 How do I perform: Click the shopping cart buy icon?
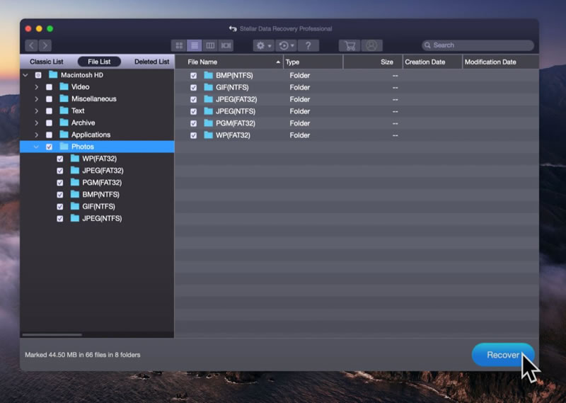pyautogui.click(x=350, y=45)
